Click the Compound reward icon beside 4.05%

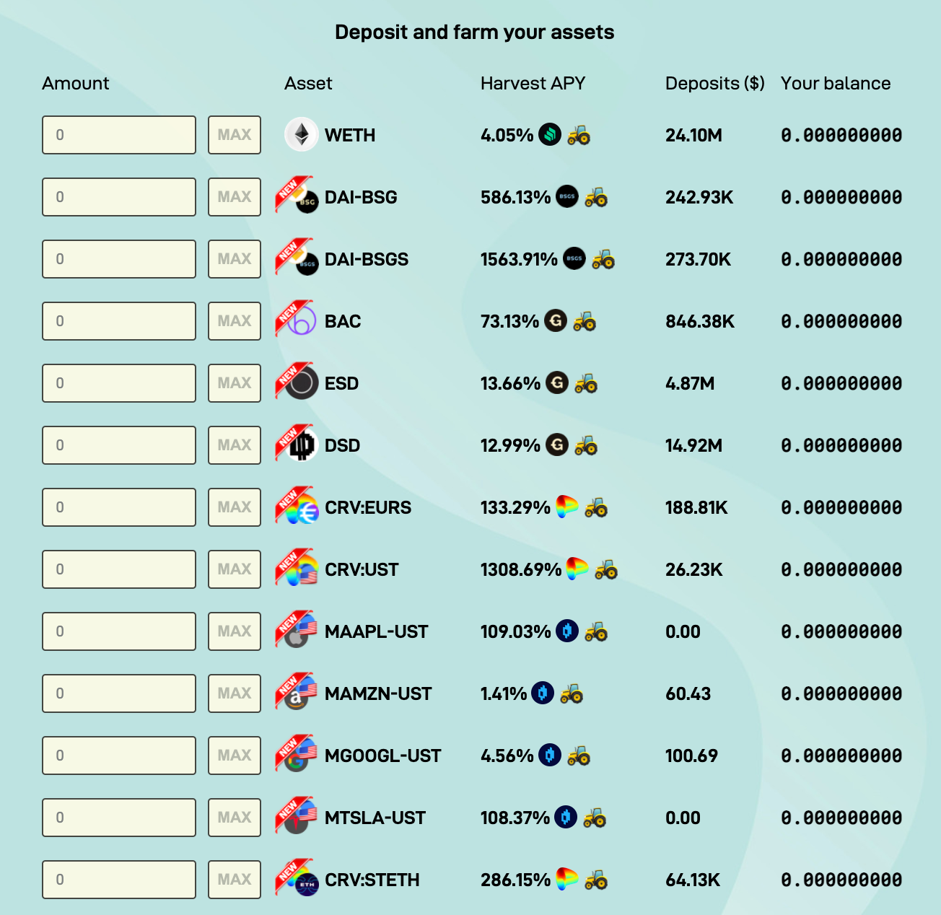point(550,134)
